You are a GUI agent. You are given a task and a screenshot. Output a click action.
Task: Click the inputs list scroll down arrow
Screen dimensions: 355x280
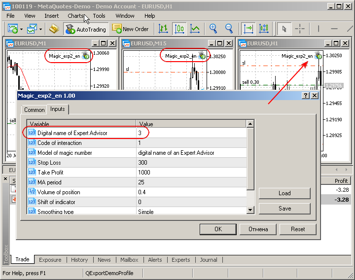pyautogui.click(x=250, y=210)
